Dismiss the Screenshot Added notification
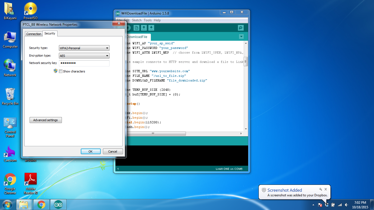Screen dimensions: 374x210 [326, 189]
